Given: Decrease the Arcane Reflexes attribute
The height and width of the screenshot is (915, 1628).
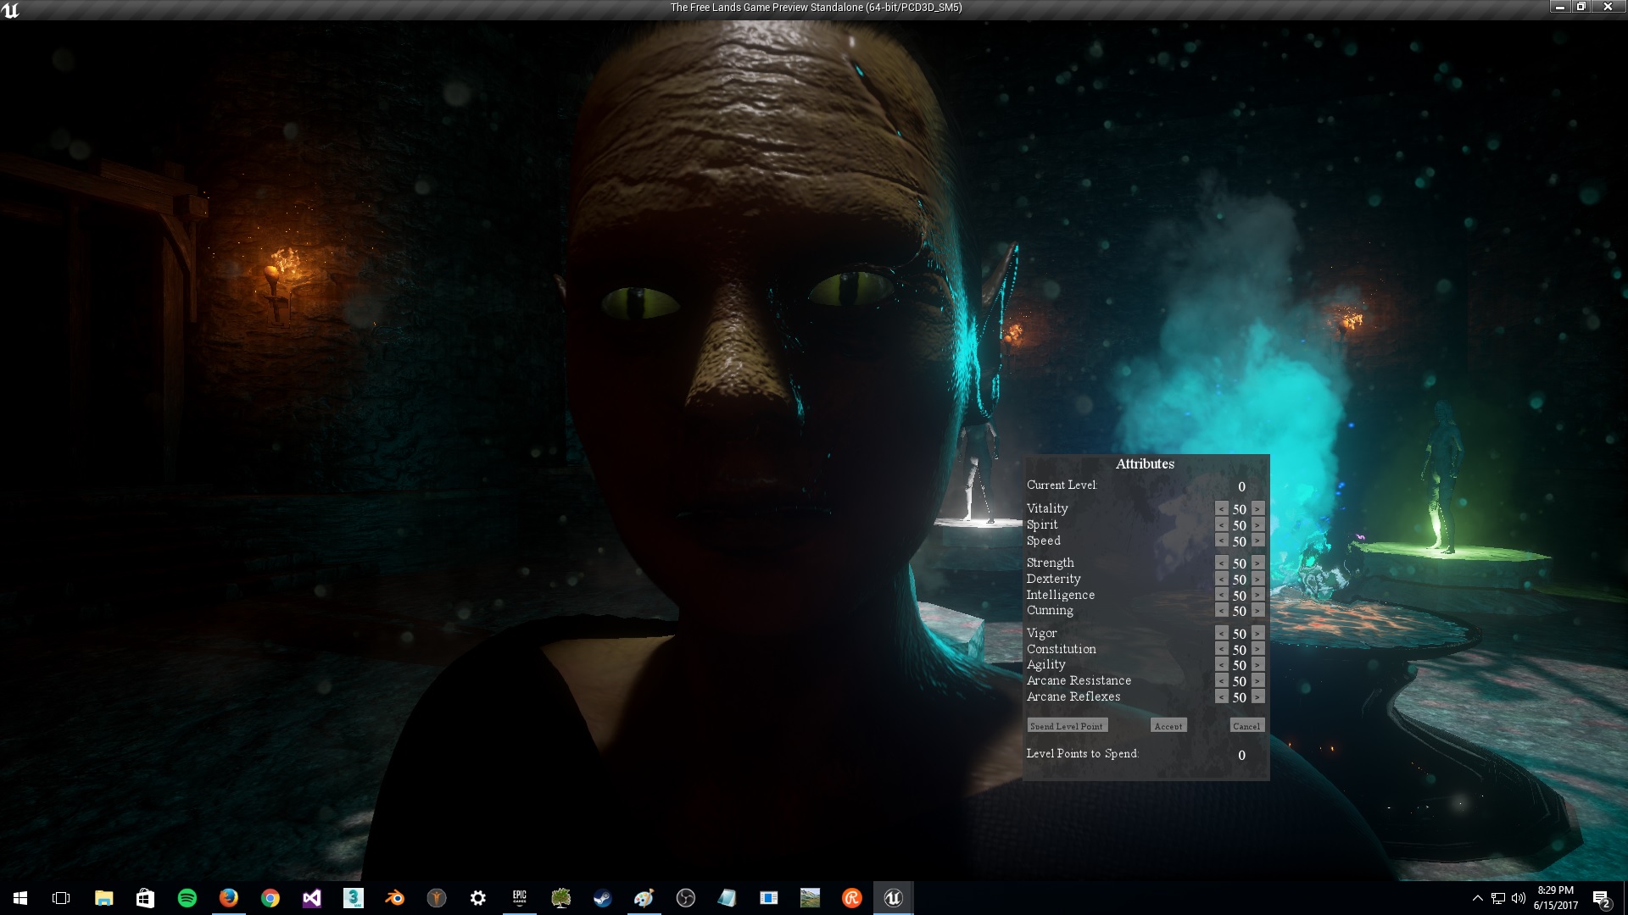Looking at the screenshot, I should pyautogui.click(x=1221, y=697).
